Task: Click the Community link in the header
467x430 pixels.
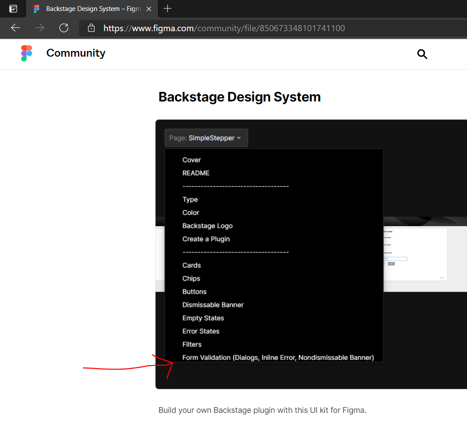Action: [x=75, y=53]
